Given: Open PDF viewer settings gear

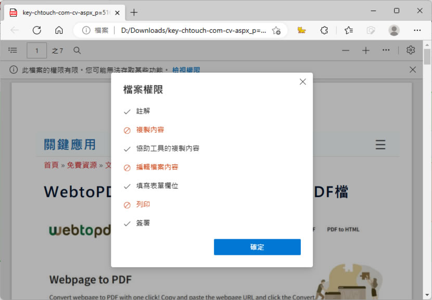Looking at the screenshot, I should tap(411, 50).
